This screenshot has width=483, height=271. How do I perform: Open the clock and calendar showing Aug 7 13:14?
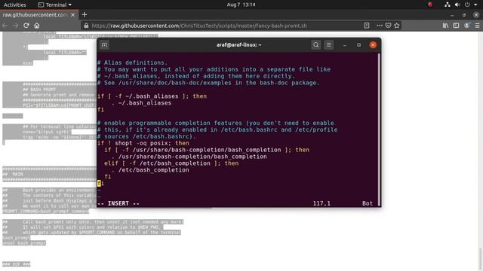241,5
